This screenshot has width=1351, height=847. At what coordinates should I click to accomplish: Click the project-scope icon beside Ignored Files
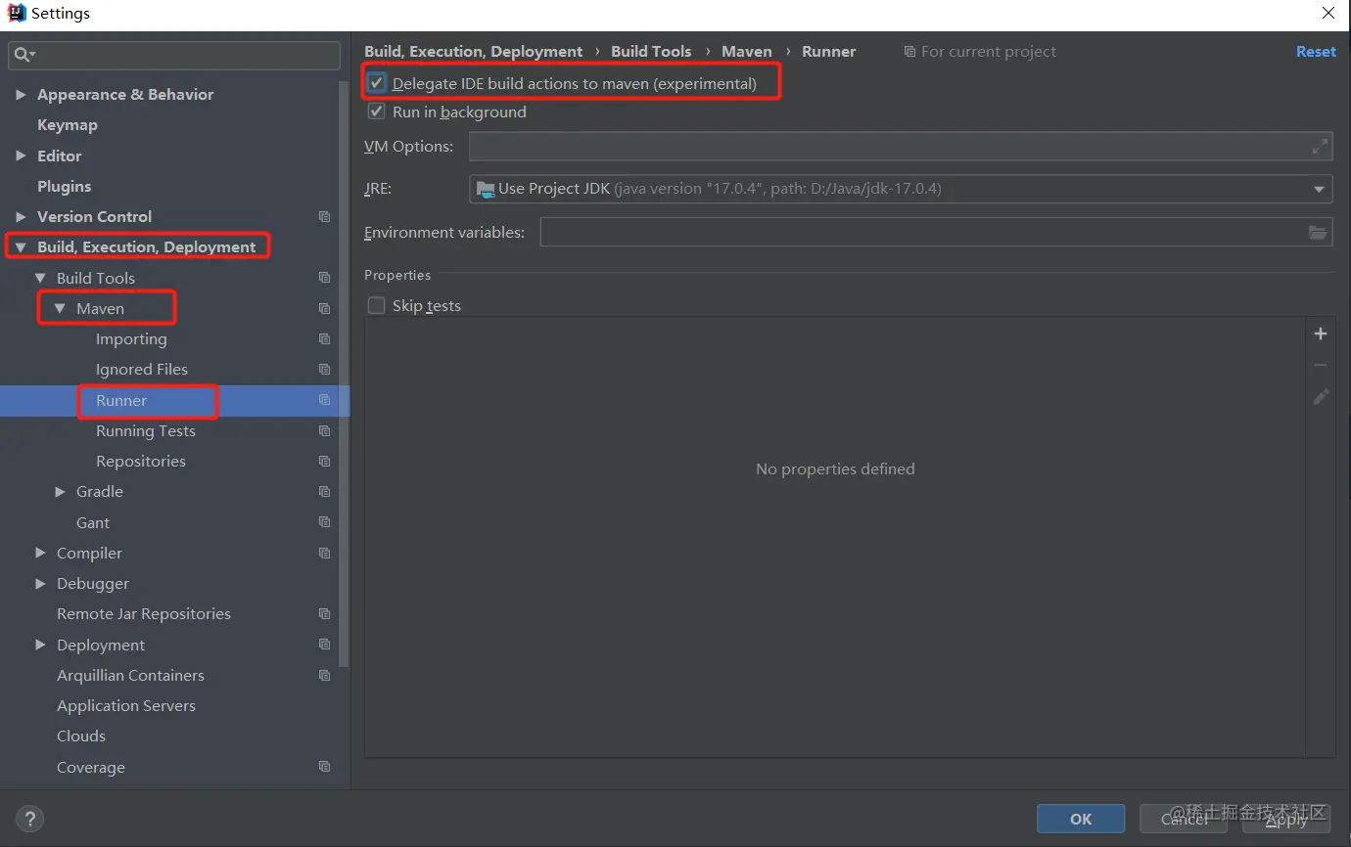(325, 370)
